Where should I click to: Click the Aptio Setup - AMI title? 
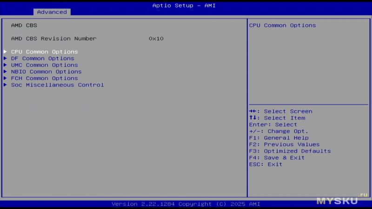pos(184,6)
